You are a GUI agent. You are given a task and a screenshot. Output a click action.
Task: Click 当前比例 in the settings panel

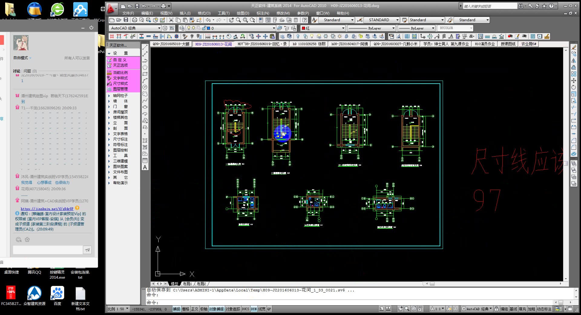click(x=120, y=73)
